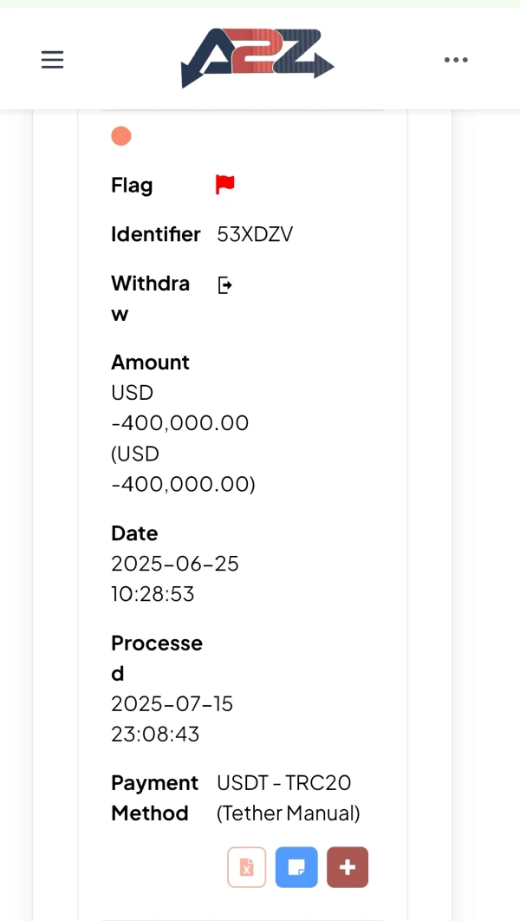Click the red flag icon
520x921 pixels.
click(225, 185)
